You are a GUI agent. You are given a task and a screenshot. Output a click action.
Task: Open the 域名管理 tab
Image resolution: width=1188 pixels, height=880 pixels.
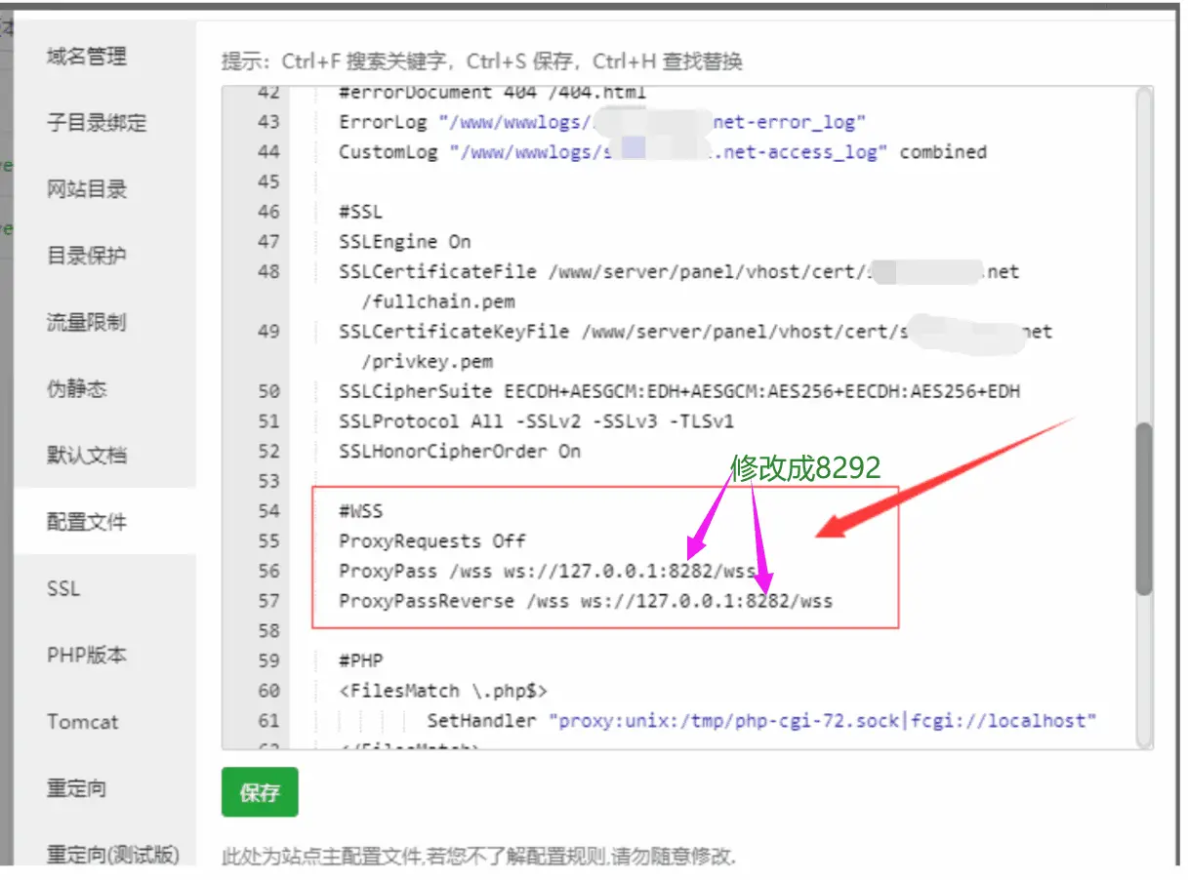(86, 57)
